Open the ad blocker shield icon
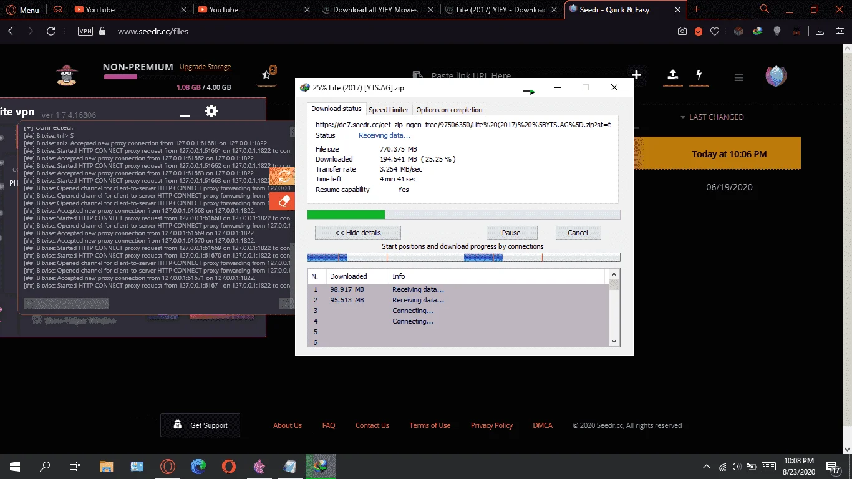 (699, 31)
